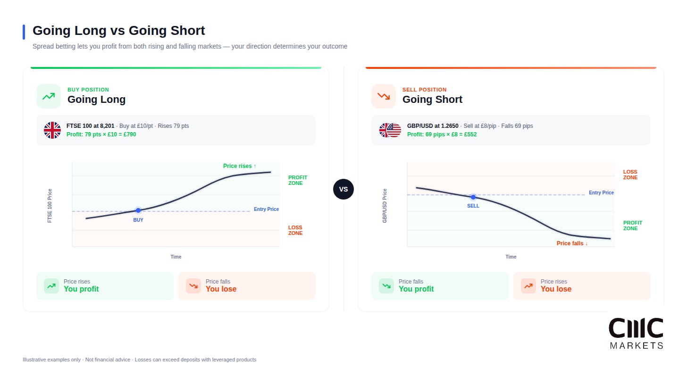Click the UK flag beside FTSE 100

[x=52, y=130]
